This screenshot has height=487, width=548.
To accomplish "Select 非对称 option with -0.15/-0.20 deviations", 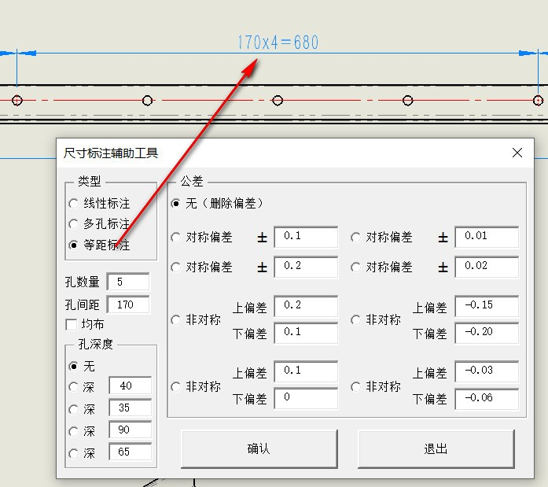I will coord(356,320).
